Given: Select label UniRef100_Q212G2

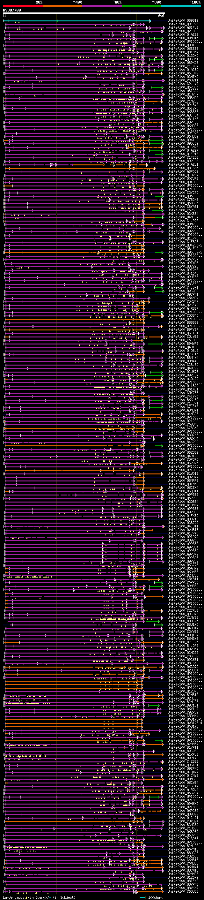Looking at the screenshot, I should (x=183, y=421).
